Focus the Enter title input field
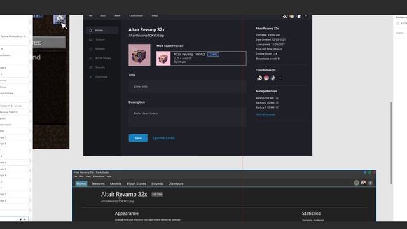Viewport: 407px width, 229px height. coord(187,87)
